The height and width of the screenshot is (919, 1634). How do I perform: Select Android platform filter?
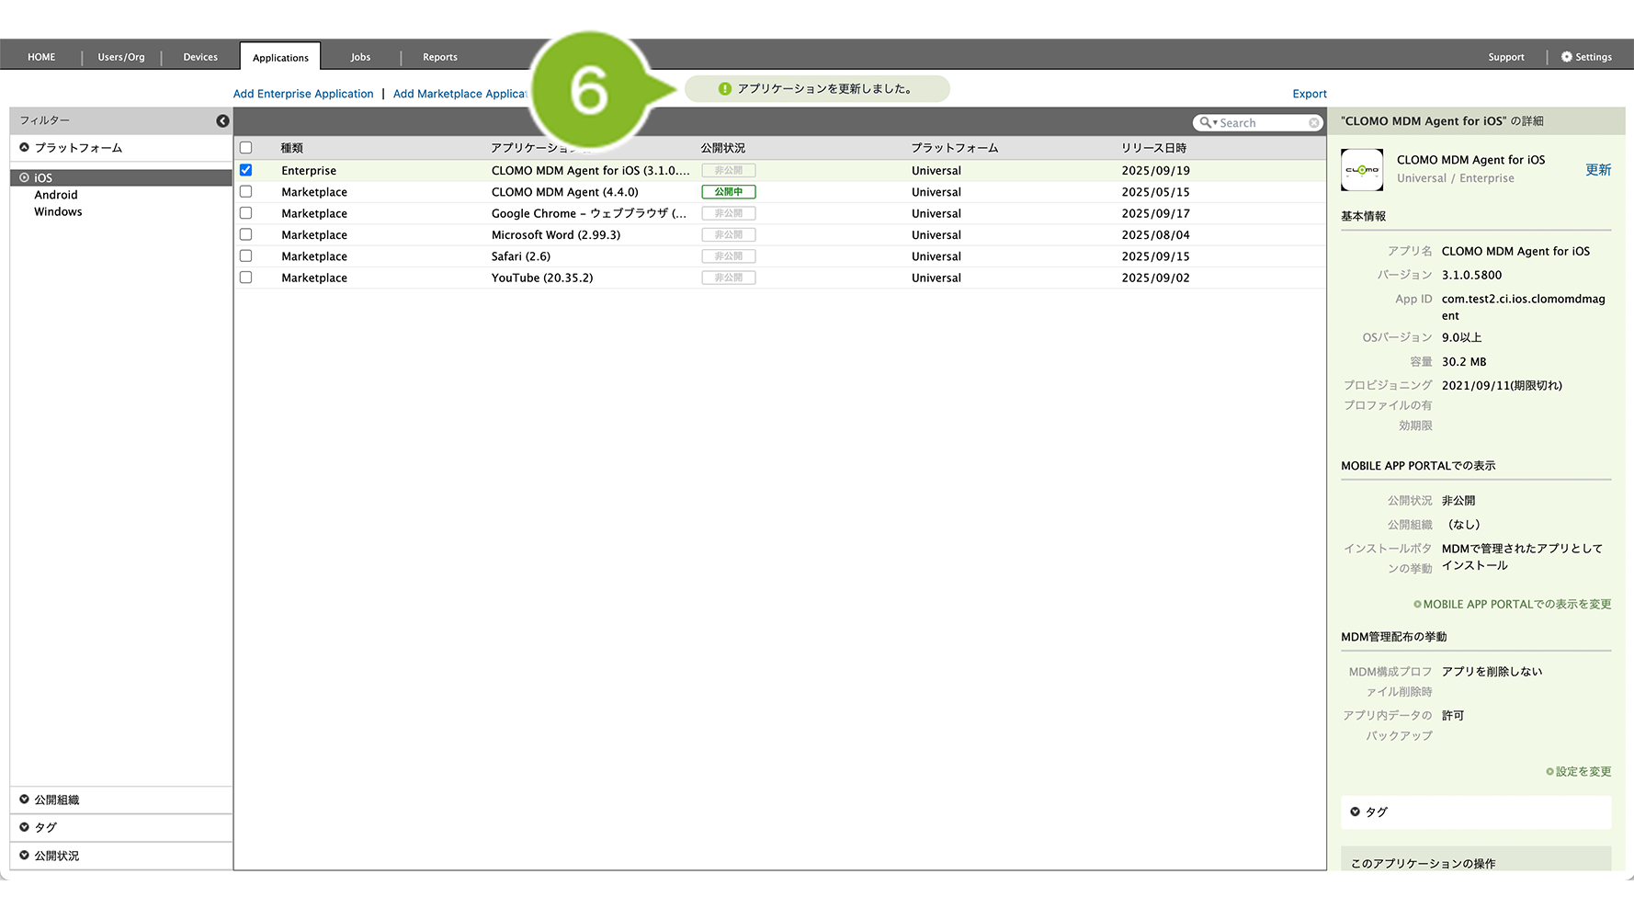56,195
